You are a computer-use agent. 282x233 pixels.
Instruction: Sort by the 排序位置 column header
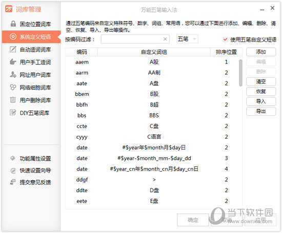pyautogui.click(x=226, y=52)
